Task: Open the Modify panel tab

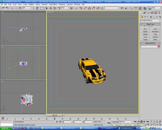Action: (145, 13)
